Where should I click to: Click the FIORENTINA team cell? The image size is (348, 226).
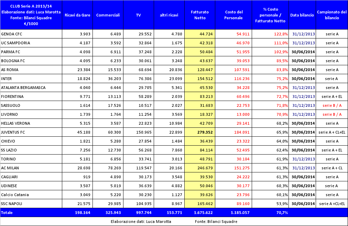point(31,97)
